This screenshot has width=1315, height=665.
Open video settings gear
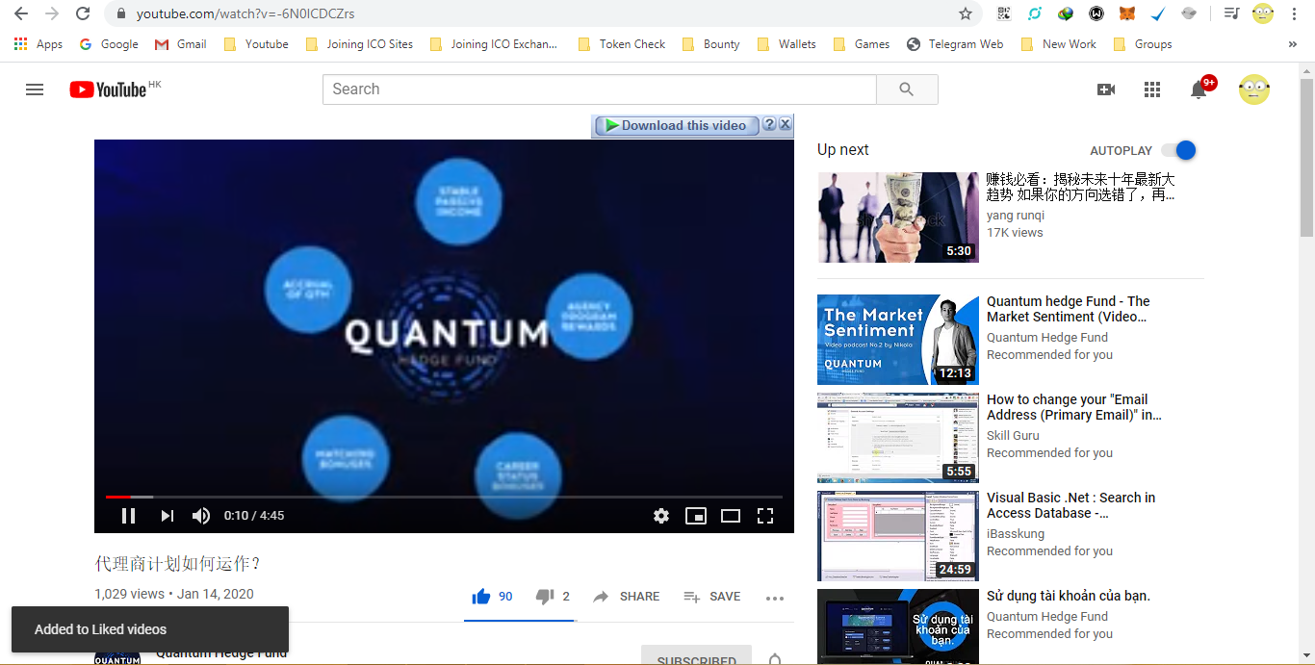(661, 516)
